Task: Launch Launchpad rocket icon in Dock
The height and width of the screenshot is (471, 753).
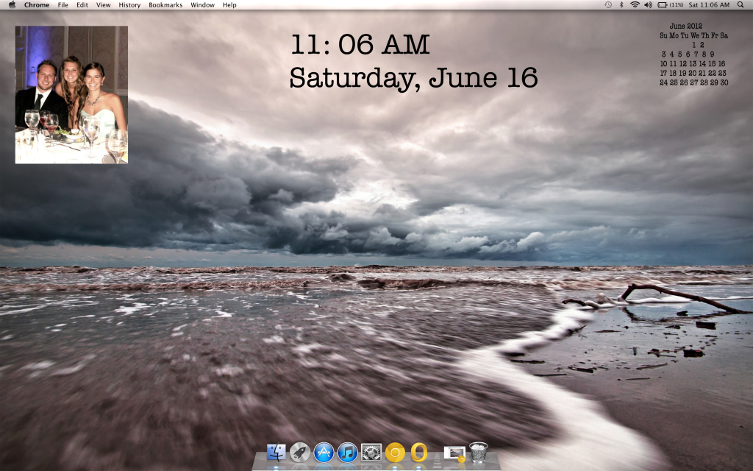Action: (300, 453)
